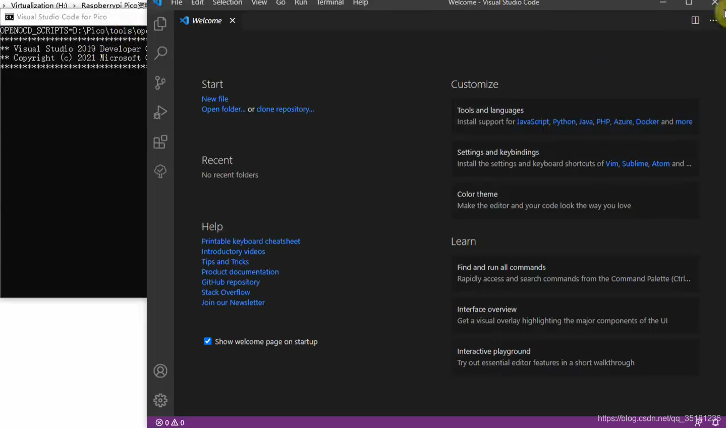The height and width of the screenshot is (428, 726).
Task: Open the Color theme option
Action: click(575, 200)
